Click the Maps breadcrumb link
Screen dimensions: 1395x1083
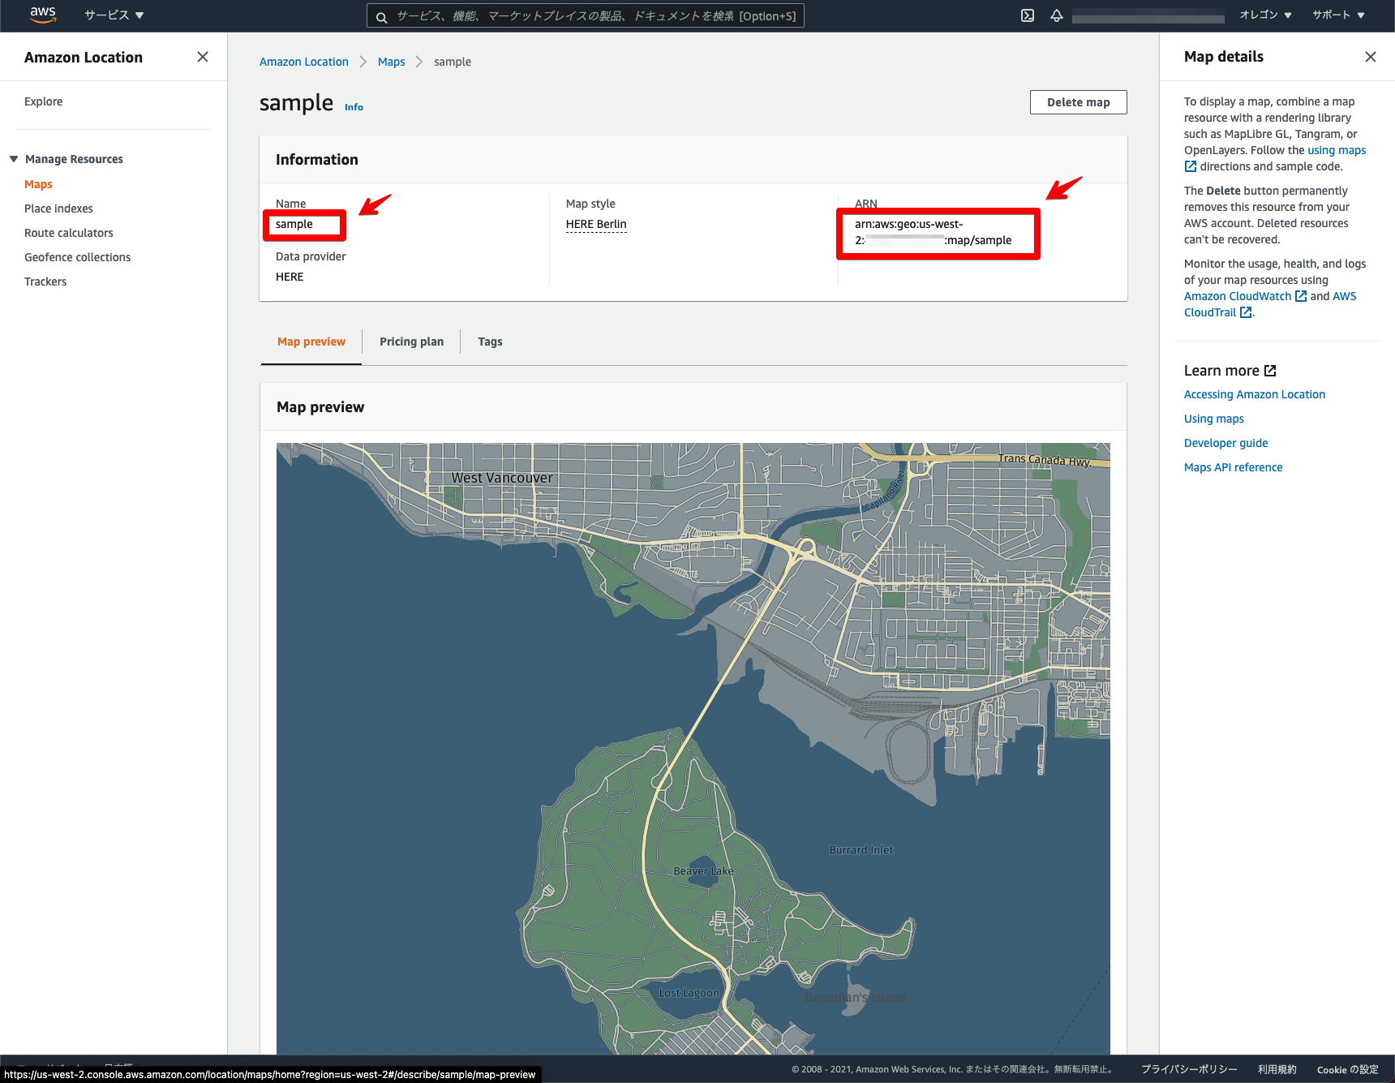pyautogui.click(x=392, y=62)
